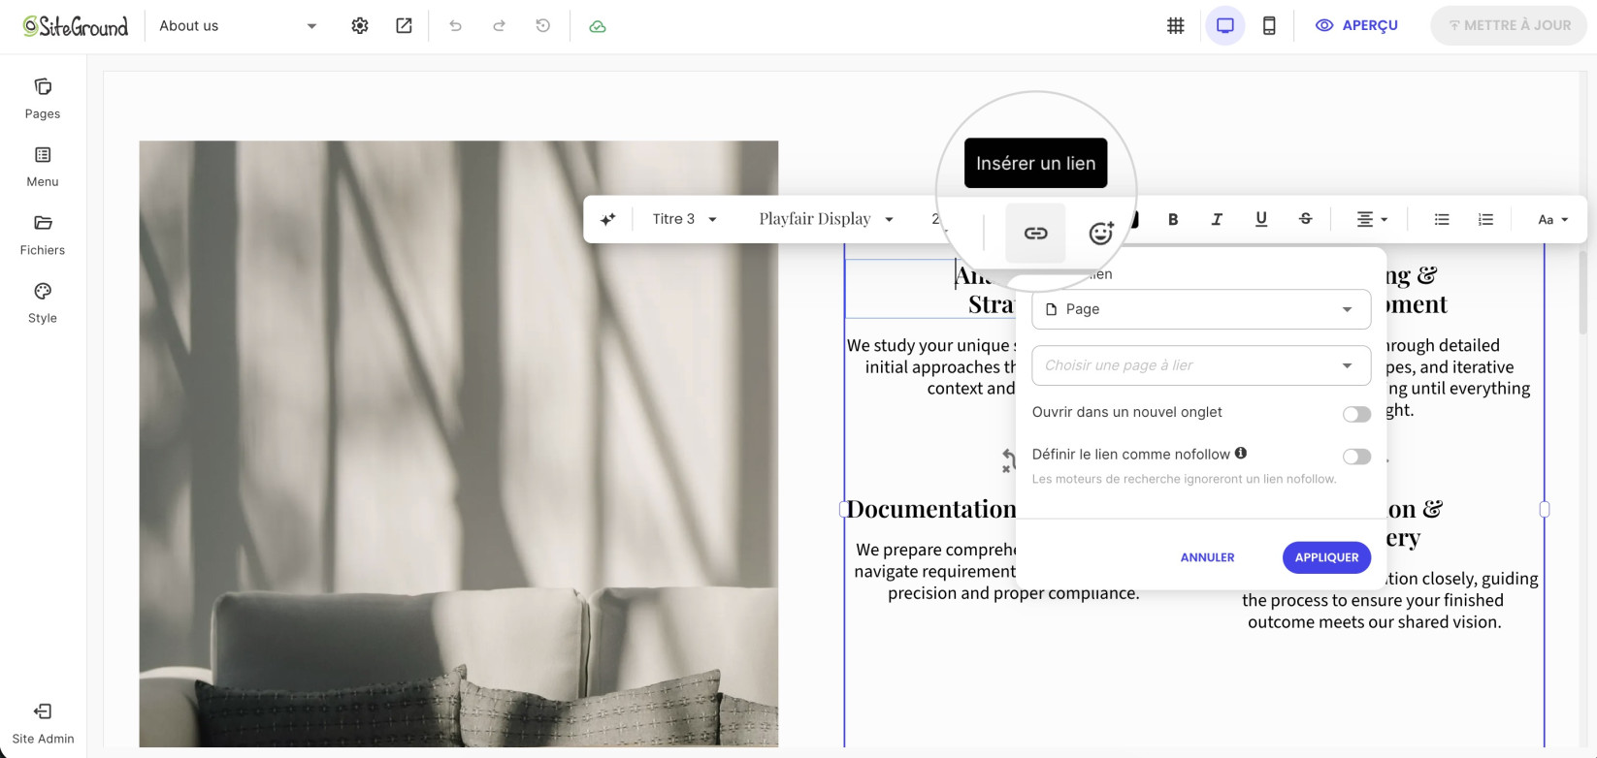Screen dimensions: 1597x758
Task: Toggle the grid overlay icon
Action: pyautogui.click(x=1175, y=26)
